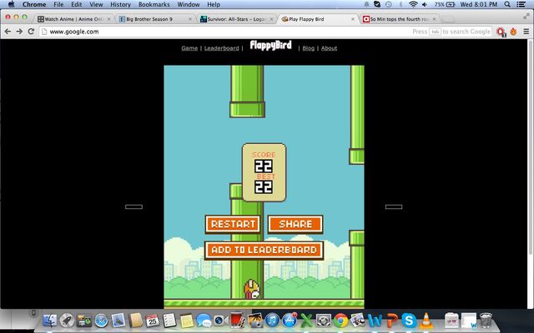Click ADD TO LEADERBOARD button
The height and width of the screenshot is (333, 534).
[264, 250]
